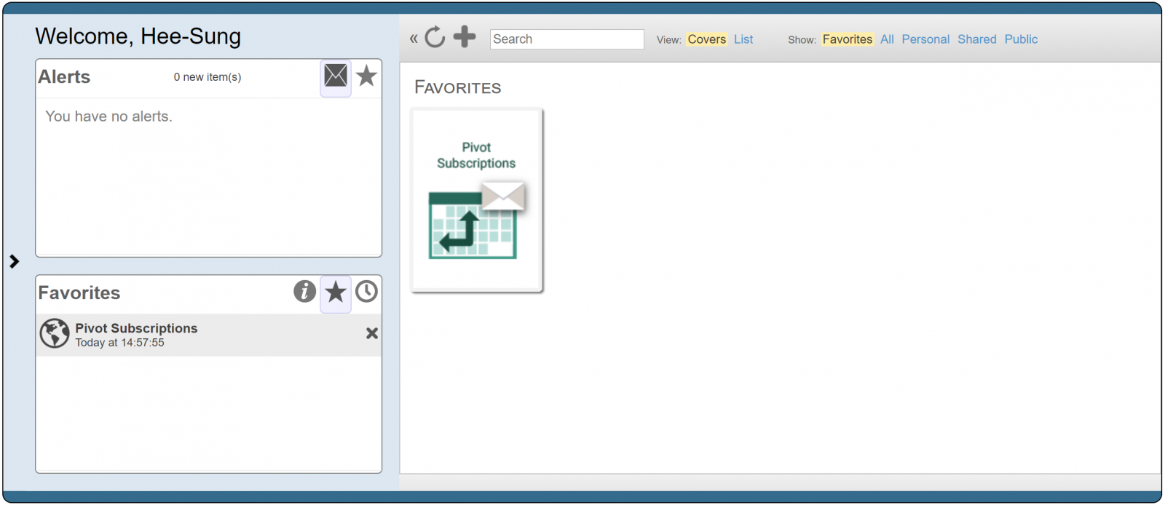The height and width of the screenshot is (505, 1165).
Task: Add a new item with plus icon
Action: click(465, 36)
